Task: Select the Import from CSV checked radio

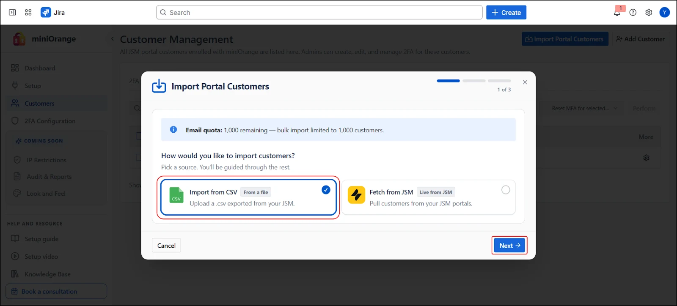Action: click(x=326, y=190)
